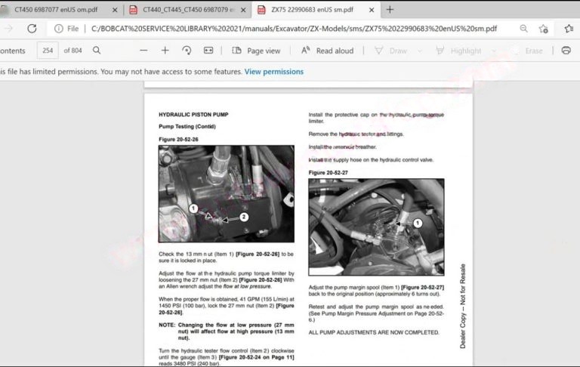580x367 pixels.
Task: Close the ZX75 22990683 enUS sm.pdf tab
Action: tap(372, 10)
